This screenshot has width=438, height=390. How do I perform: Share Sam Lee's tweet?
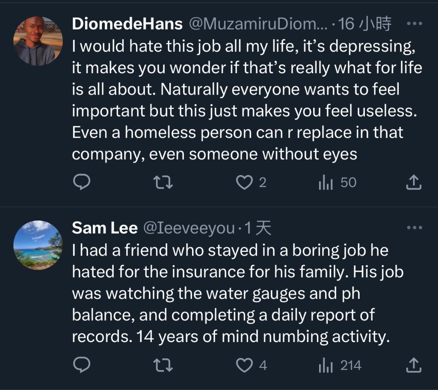coord(413,365)
